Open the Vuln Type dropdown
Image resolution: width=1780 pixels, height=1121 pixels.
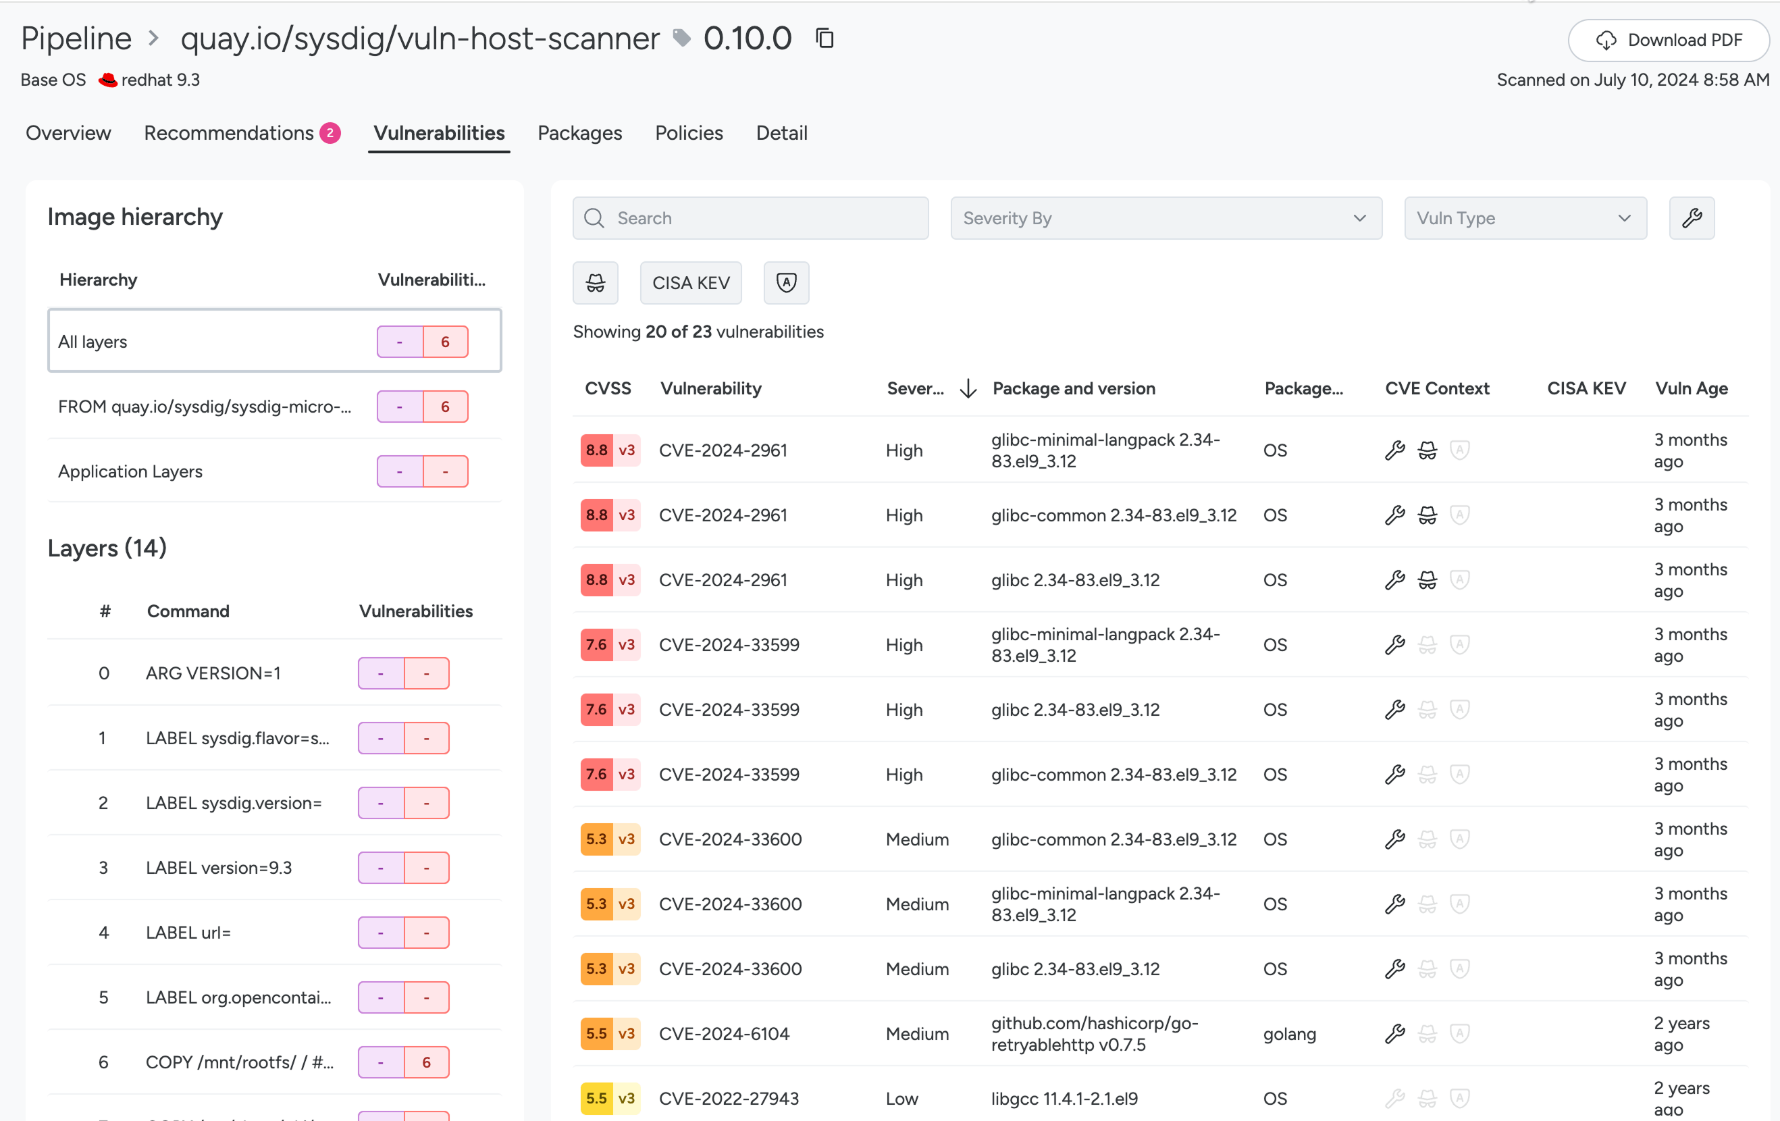(x=1524, y=218)
